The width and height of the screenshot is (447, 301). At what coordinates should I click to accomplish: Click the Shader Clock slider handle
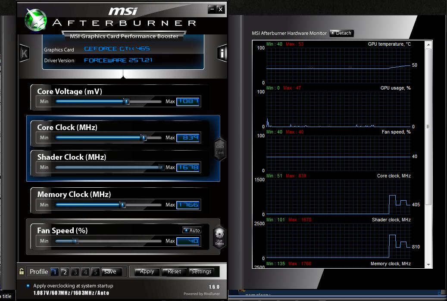(x=161, y=168)
